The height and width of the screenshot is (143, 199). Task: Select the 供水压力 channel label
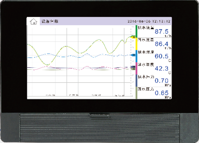146,77
